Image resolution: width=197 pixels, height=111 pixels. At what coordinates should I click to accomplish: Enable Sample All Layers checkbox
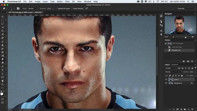(x=57, y=9)
